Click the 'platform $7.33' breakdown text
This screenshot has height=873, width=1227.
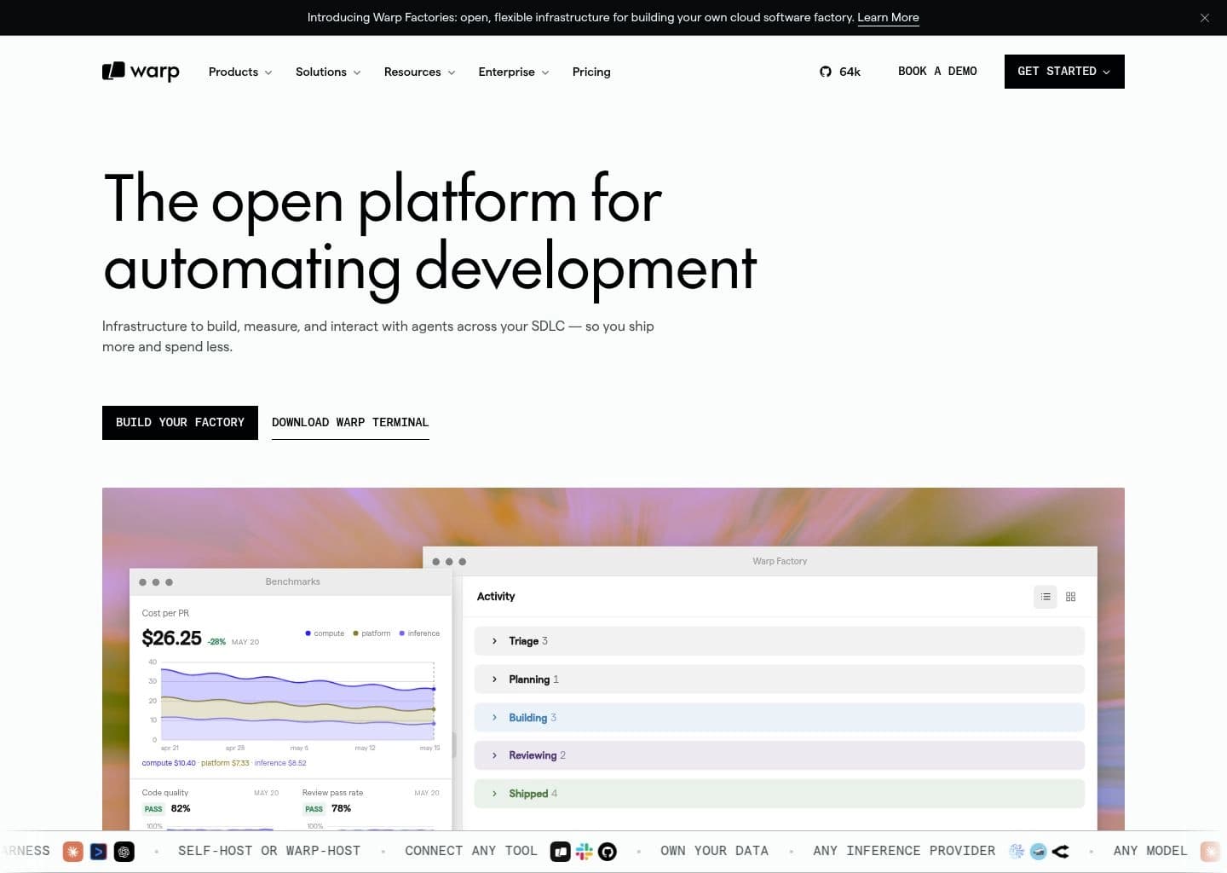(225, 763)
